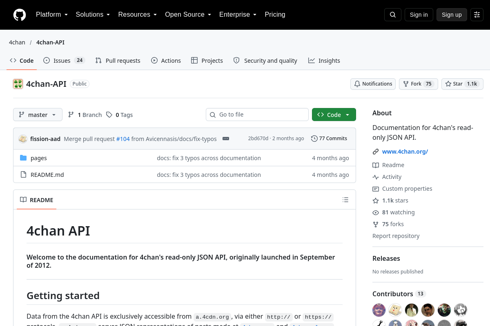Go to the GitHub homepage logo
490x326 pixels.
click(x=20, y=15)
